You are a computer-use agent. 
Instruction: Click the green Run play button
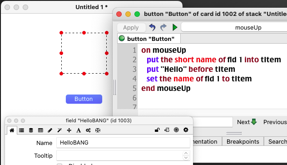[175, 27]
